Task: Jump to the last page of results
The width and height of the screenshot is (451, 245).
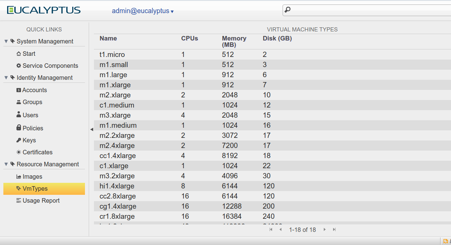Action: (334, 230)
